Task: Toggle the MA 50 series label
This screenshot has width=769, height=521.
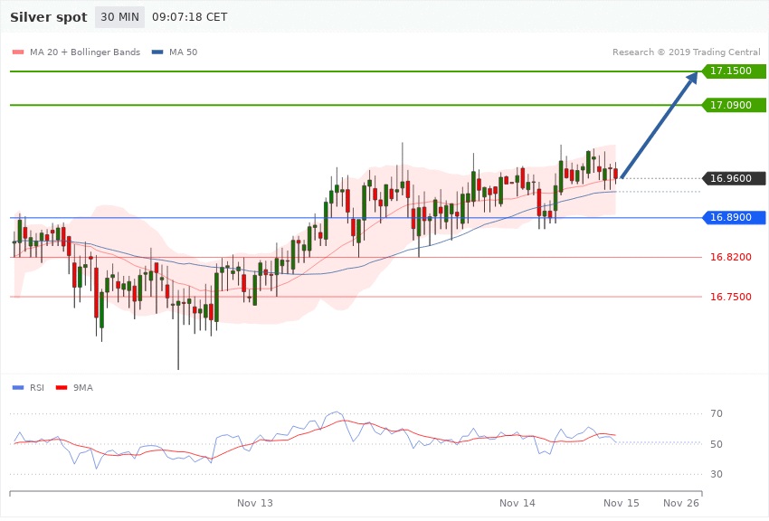Action: click(x=188, y=52)
